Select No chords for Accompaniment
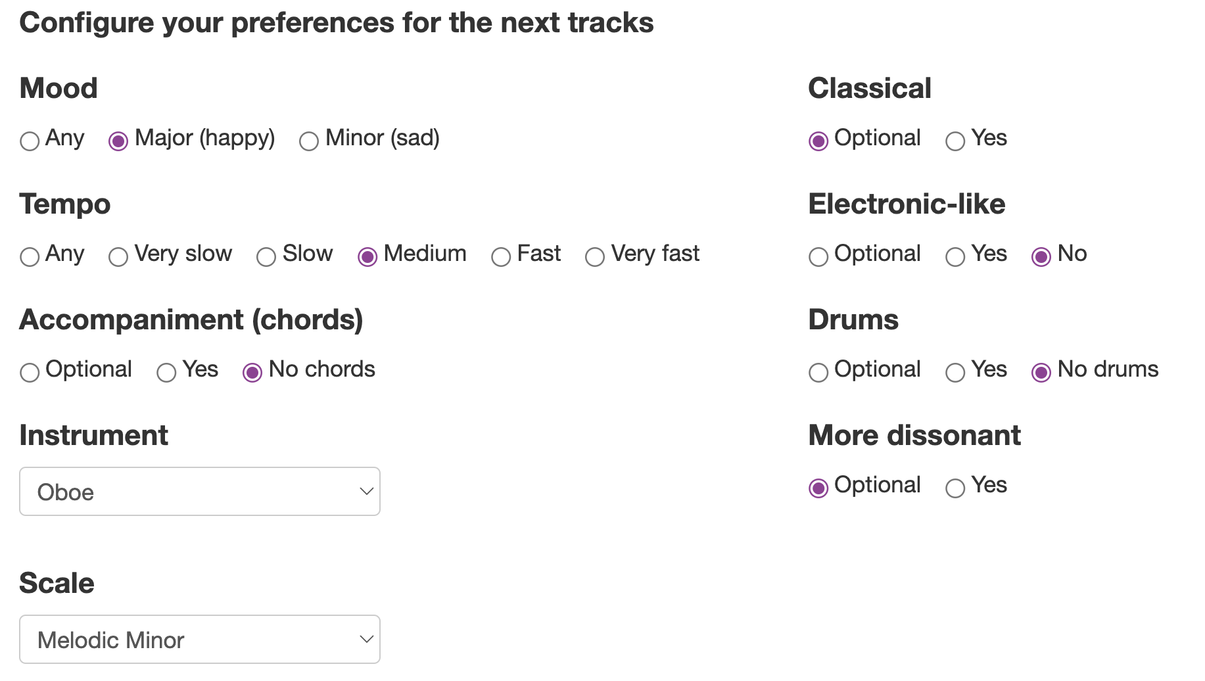This screenshot has width=1205, height=681. 252,373
